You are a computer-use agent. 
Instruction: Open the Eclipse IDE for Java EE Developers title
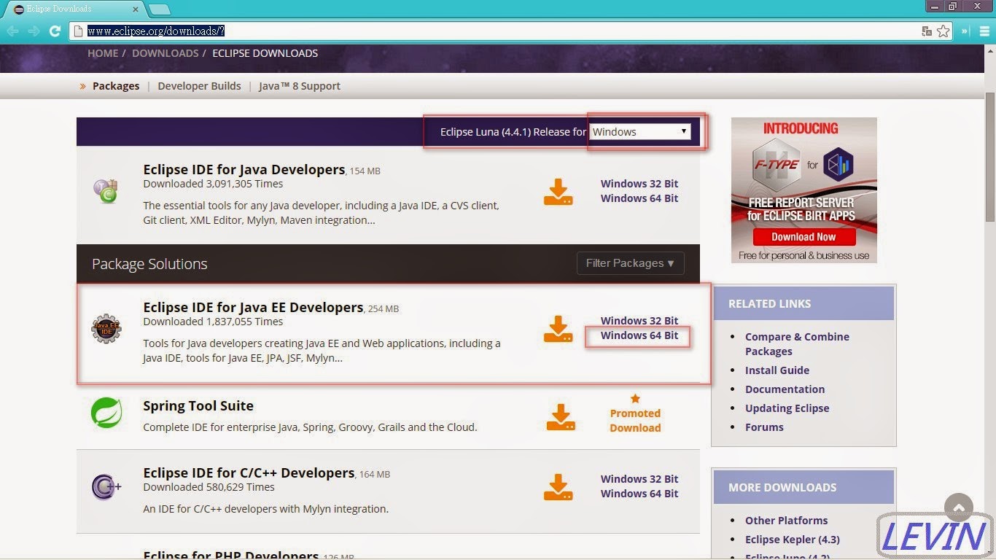(x=253, y=307)
